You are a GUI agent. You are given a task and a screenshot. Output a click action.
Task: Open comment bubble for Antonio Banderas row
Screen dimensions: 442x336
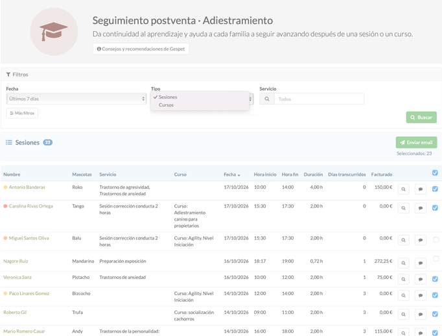tap(421, 189)
